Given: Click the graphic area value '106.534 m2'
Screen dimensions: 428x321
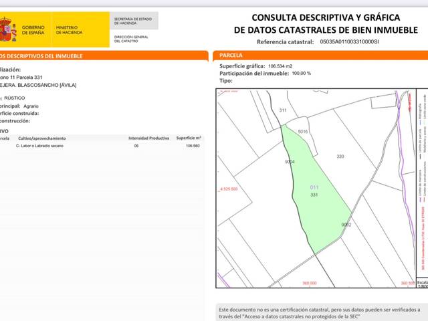Looking at the screenshot, I should click(280, 66).
